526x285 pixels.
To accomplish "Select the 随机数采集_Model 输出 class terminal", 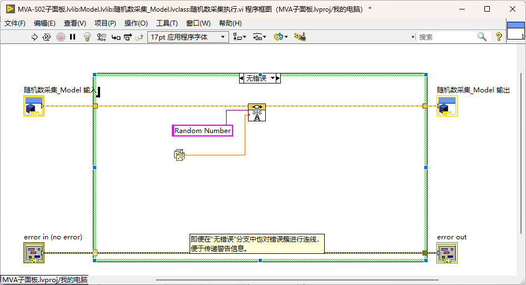I will click(x=447, y=106).
